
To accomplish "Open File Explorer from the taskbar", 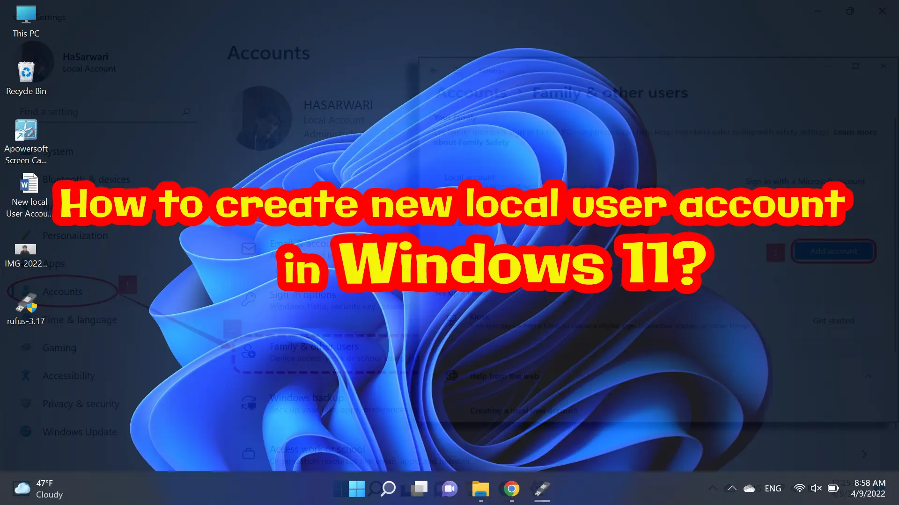I will (481, 489).
